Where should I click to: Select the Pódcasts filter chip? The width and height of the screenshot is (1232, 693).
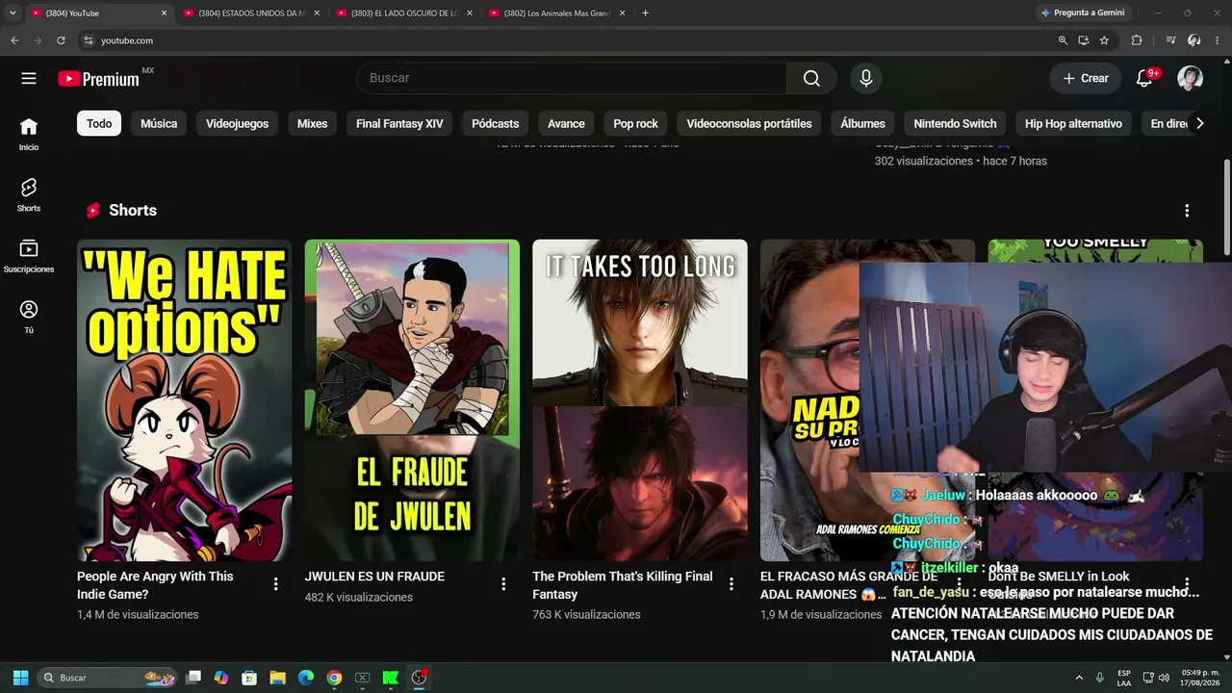[496, 123]
